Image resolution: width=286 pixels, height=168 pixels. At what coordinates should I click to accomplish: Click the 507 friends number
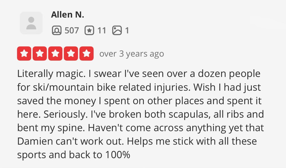point(72,30)
